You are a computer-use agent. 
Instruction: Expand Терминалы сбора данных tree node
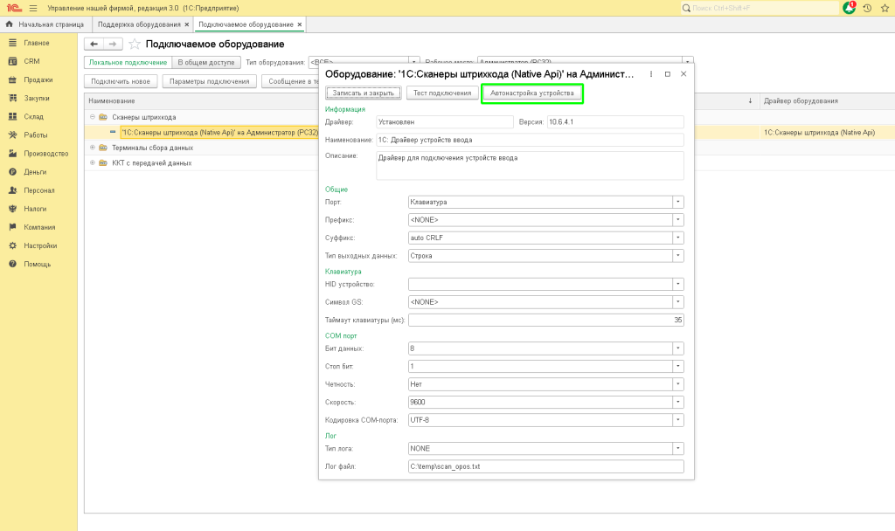tap(91, 148)
